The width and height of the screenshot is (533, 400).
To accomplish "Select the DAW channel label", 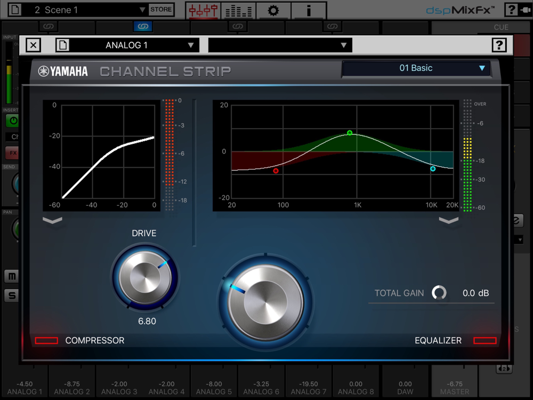I will point(405,391).
